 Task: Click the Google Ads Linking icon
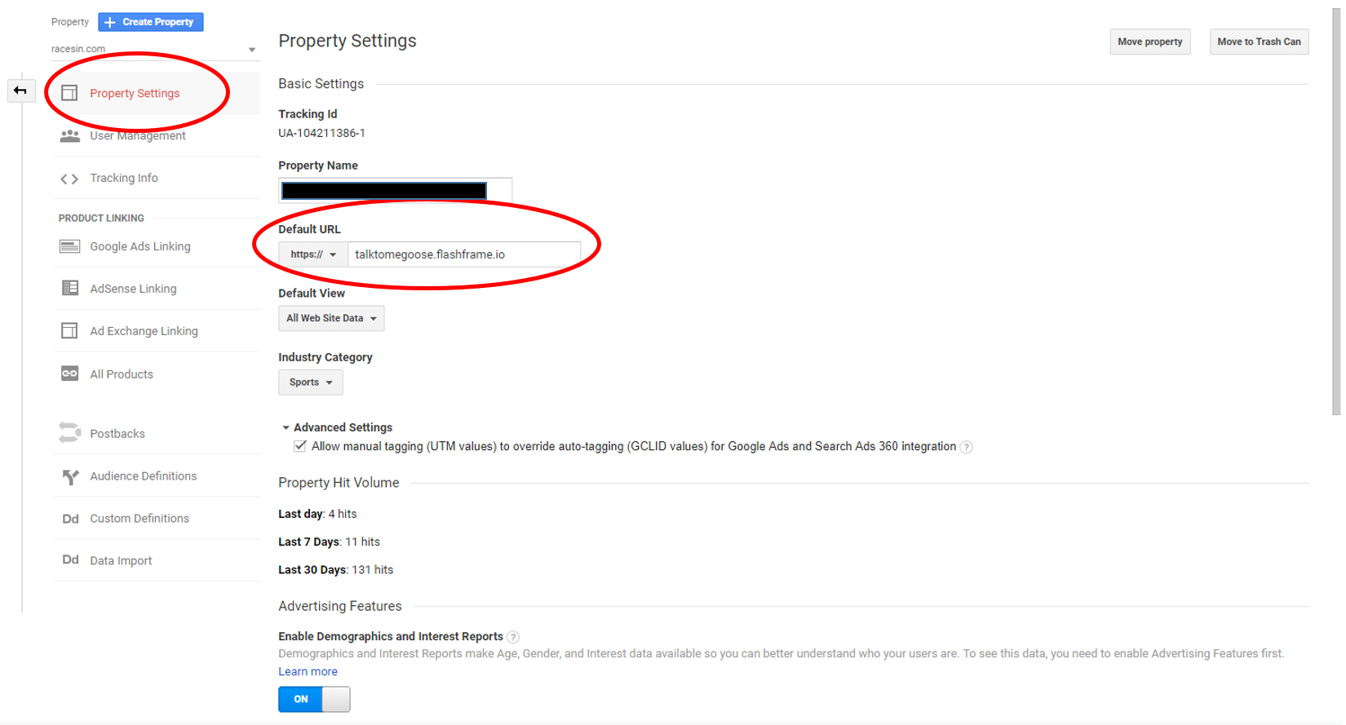pyautogui.click(x=70, y=246)
